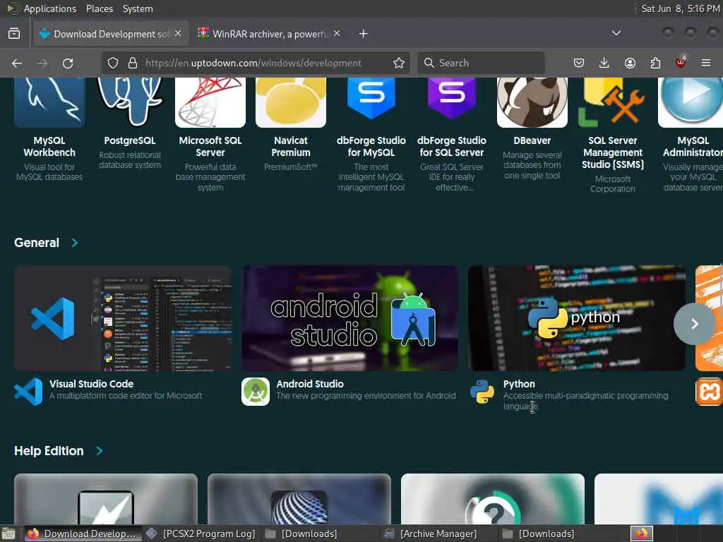Open the Android Studio title link
Image resolution: width=723 pixels, height=542 pixels.
coord(310,384)
